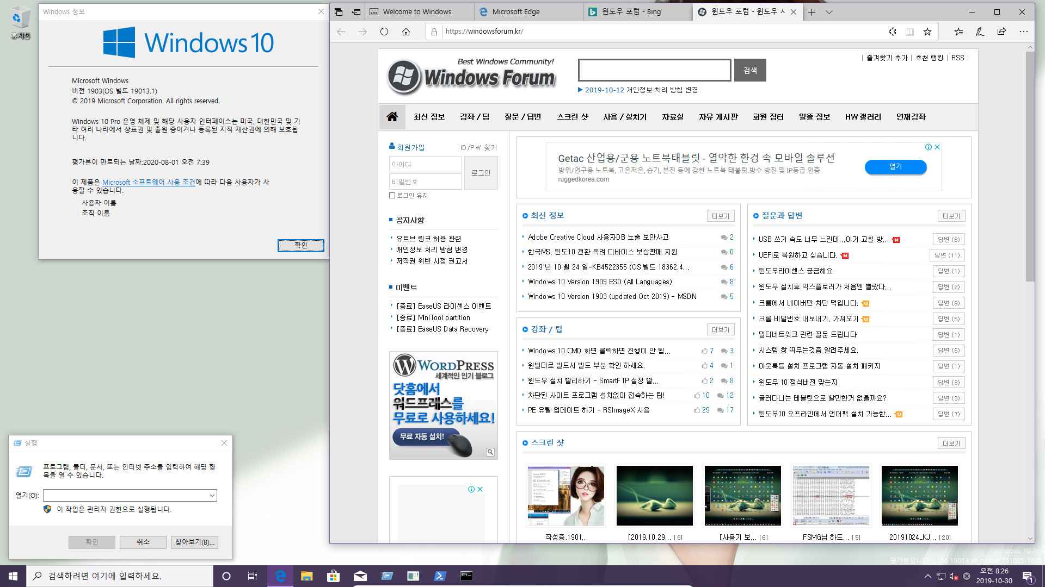Screen dimensions: 1045x587
Task: Click the Share page icon in Edge
Action: point(1001,32)
